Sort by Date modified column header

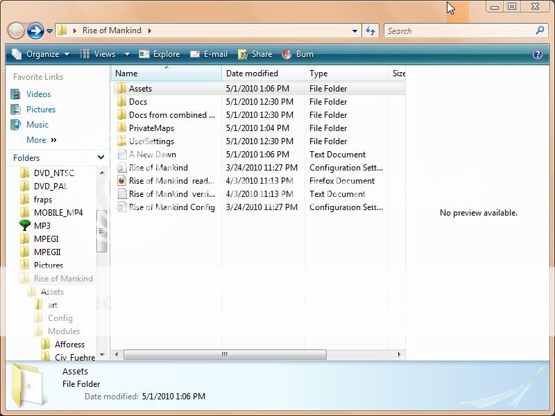(263, 73)
